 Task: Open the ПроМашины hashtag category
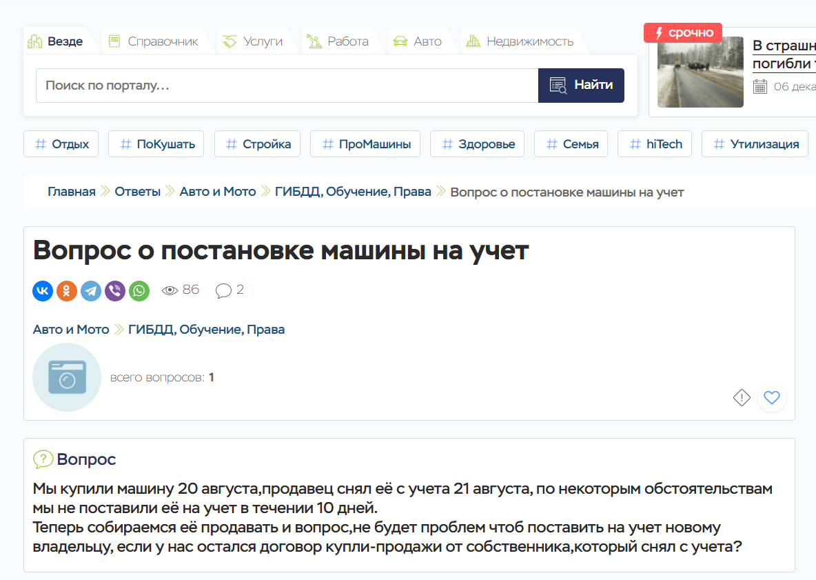(365, 144)
